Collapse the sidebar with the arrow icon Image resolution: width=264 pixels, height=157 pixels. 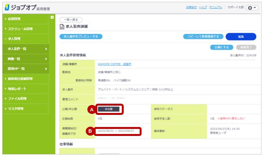point(52,17)
